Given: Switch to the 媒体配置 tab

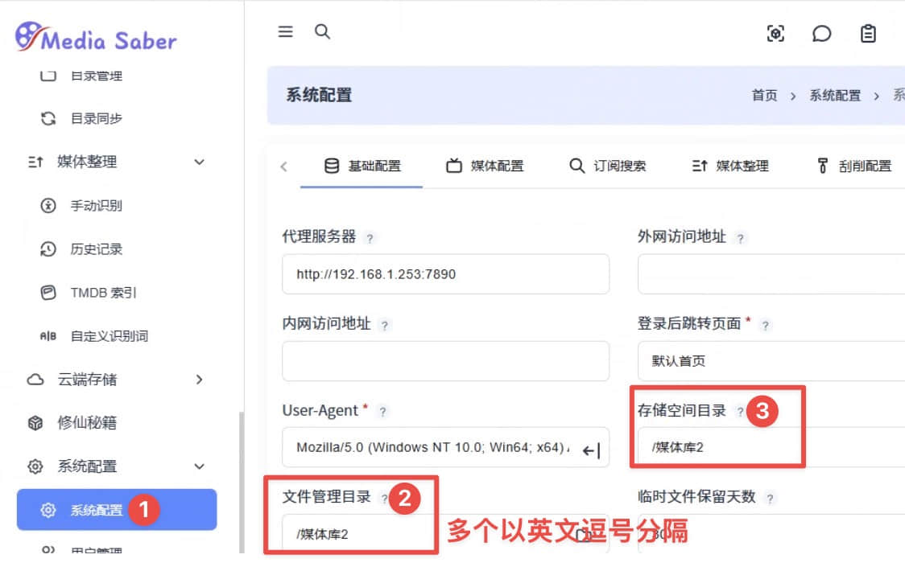Looking at the screenshot, I should 486,166.
